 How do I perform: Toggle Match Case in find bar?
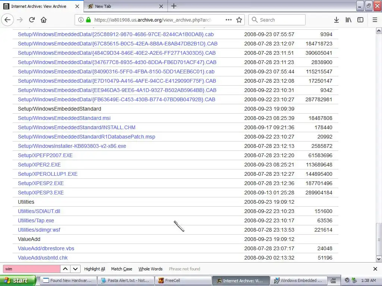tap(122, 269)
